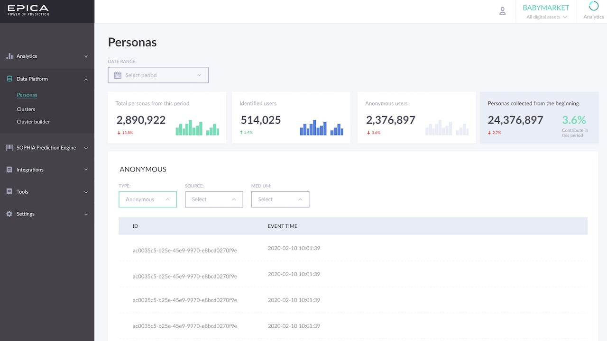Expand the SOPHIA Prediction Engine chevron
Viewport: 607px width, 341px height.
click(86, 148)
